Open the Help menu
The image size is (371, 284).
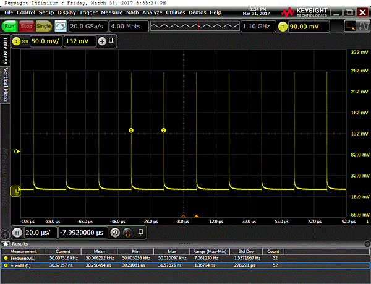coord(215,12)
